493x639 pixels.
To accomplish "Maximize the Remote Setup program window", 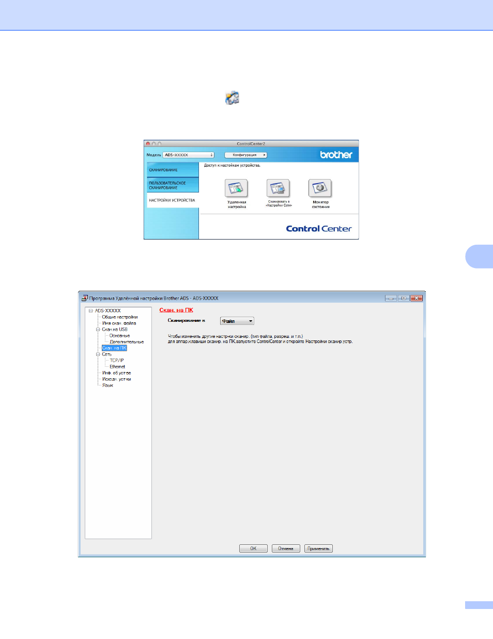I will pos(404,298).
